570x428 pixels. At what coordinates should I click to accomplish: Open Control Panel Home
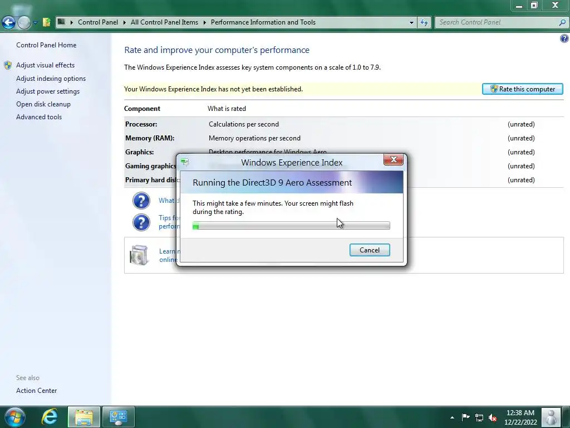click(46, 45)
